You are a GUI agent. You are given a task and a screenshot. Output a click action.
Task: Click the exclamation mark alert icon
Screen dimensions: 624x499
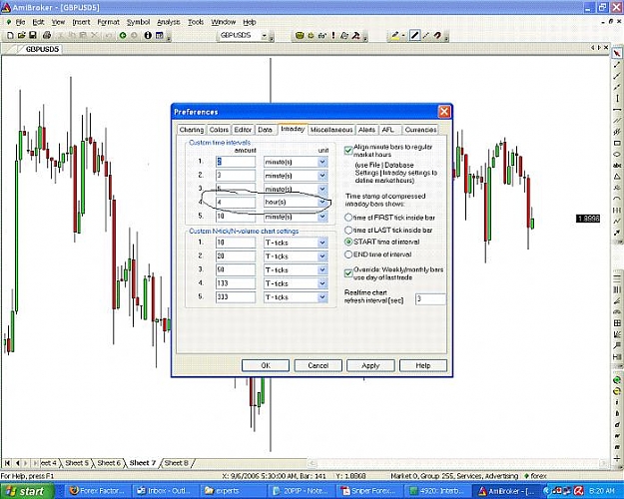point(333,35)
